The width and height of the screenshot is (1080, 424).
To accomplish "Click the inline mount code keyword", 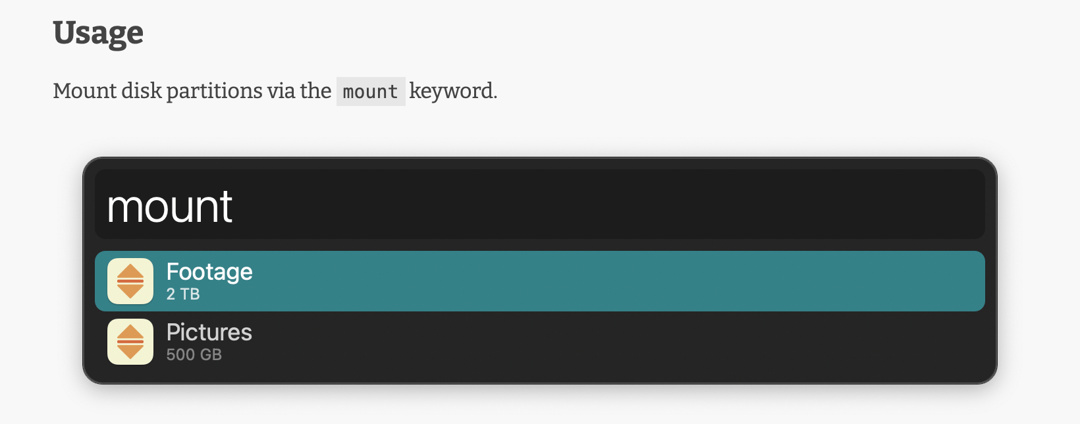I will coord(371,92).
